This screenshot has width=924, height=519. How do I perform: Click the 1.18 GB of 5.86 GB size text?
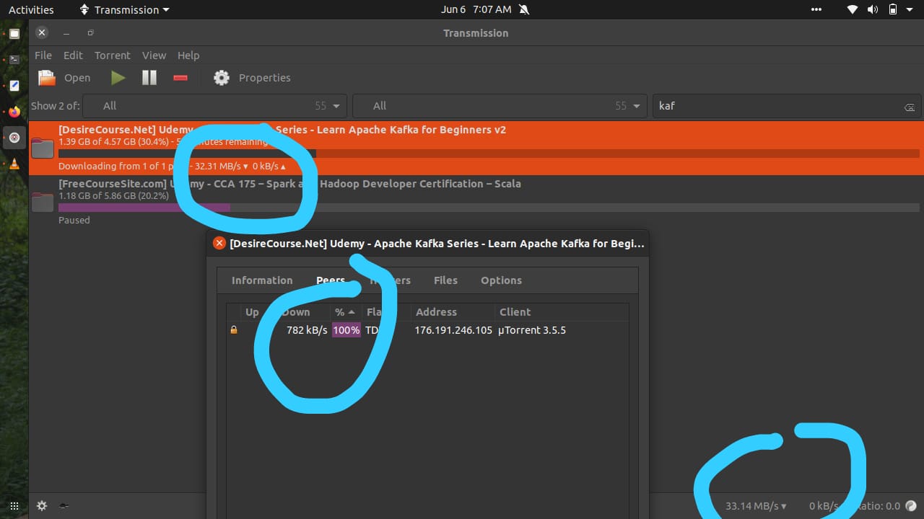click(x=113, y=196)
